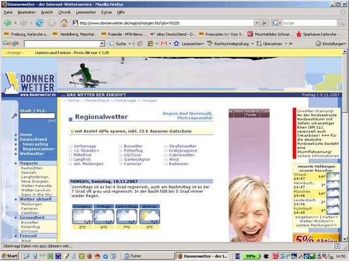
Task: Expand the Google toolbar overflow chevron
Action: coord(291,44)
